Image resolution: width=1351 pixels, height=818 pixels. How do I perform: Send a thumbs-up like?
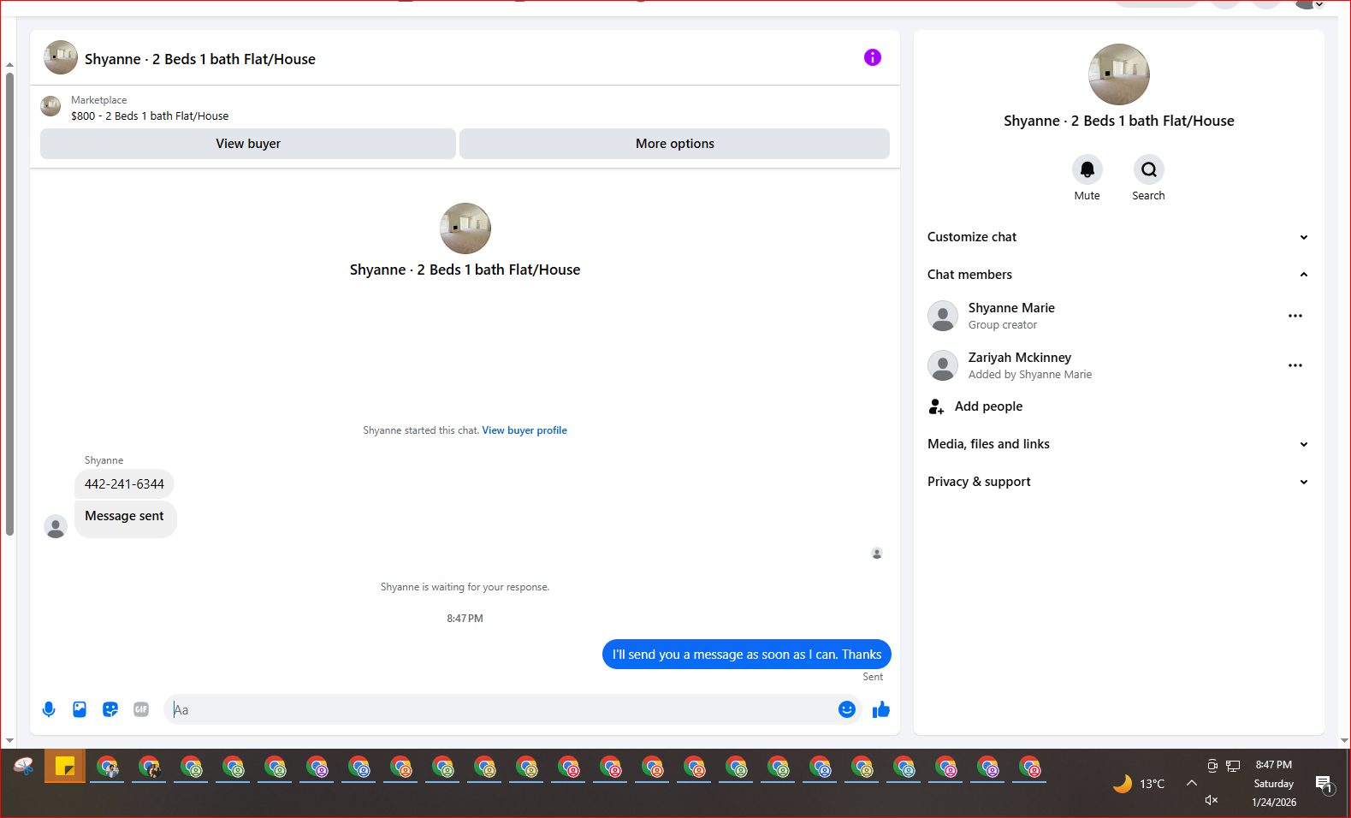pos(881,709)
